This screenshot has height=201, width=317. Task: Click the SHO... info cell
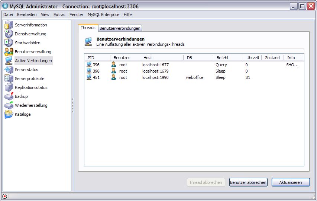tap(292, 64)
